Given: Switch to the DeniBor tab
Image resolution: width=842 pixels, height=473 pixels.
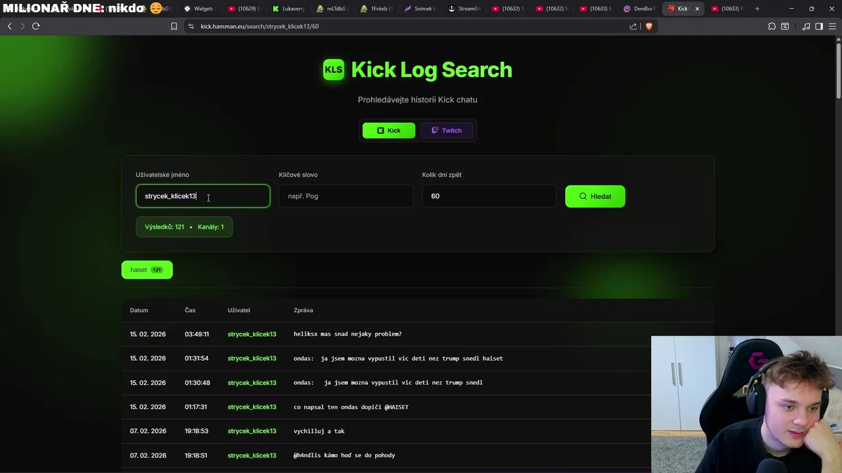Looking at the screenshot, I should (x=640, y=9).
